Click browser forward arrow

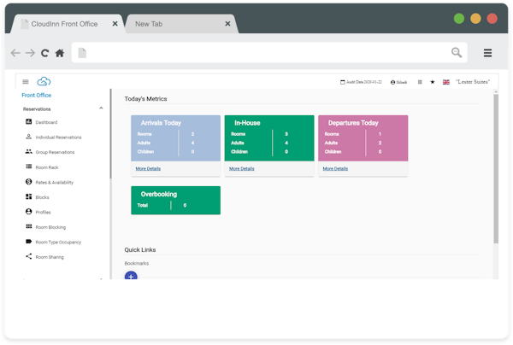pyautogui.click(x=30, y=53)
